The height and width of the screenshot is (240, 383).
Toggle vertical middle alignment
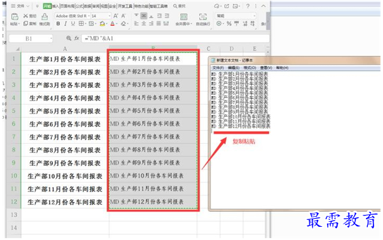click(x=144, y=16)
